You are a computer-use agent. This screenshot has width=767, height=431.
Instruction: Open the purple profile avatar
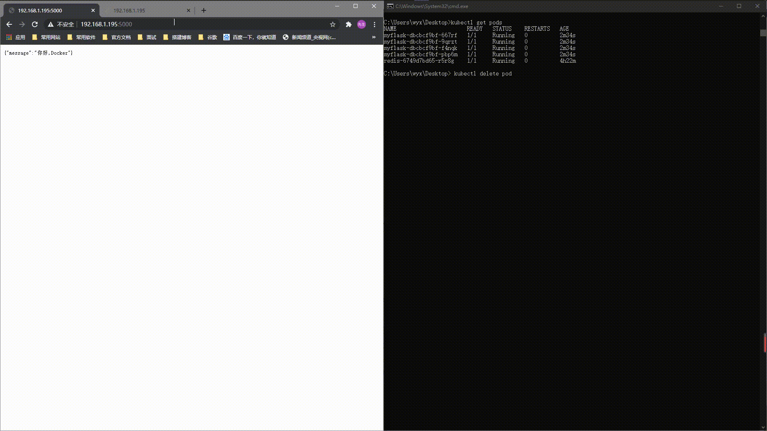pos(361,24)
